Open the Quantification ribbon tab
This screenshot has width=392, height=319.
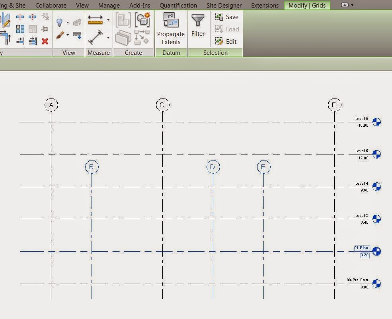pyautogui.click(x=178, y=5)
